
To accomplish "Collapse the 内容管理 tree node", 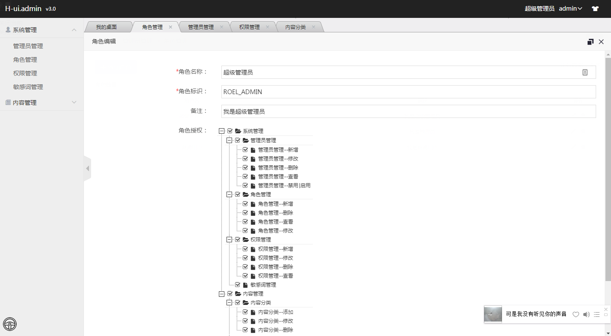I will tap(221, 294).
